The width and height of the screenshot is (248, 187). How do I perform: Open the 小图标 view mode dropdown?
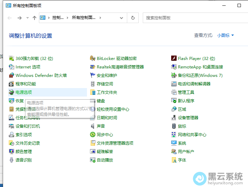225,35
